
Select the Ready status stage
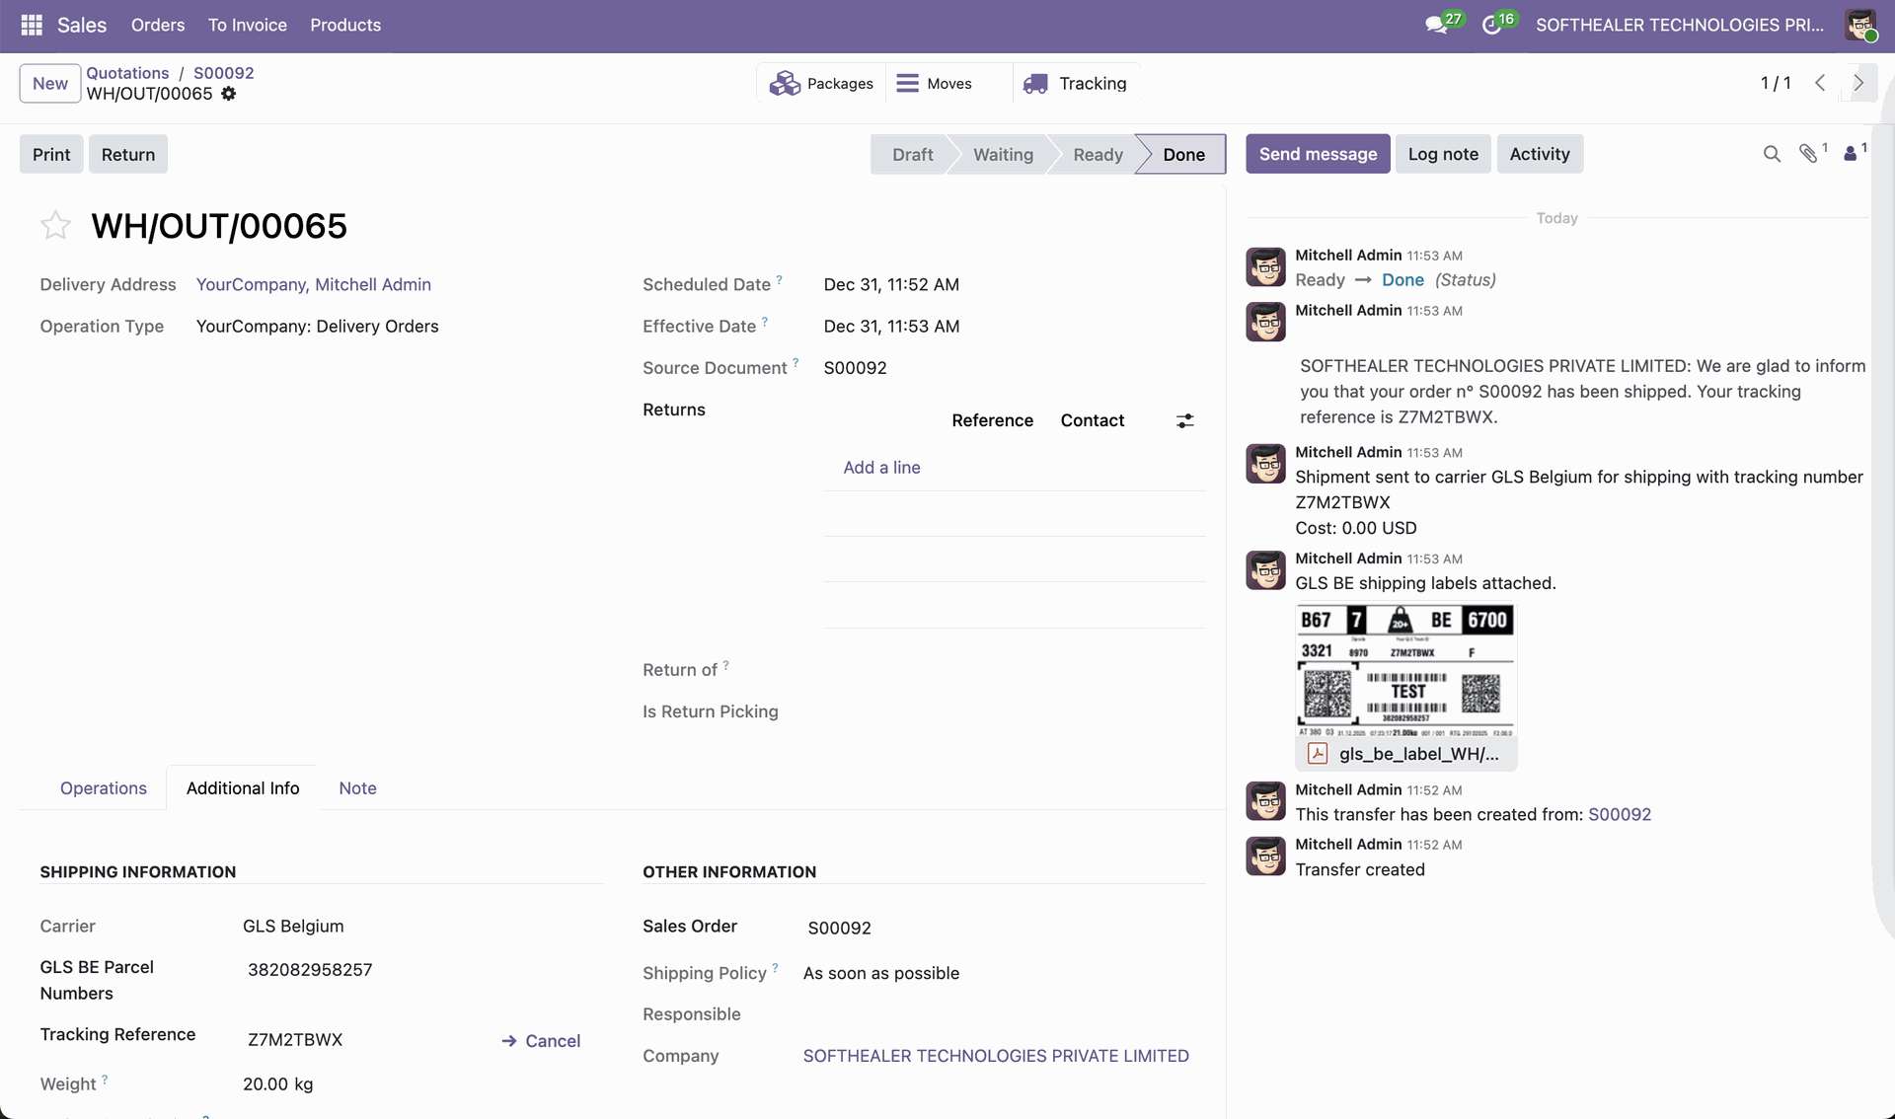1098,154
